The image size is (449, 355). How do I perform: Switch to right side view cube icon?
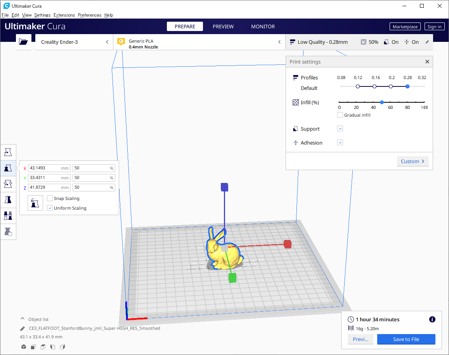(x=62, y=347)
